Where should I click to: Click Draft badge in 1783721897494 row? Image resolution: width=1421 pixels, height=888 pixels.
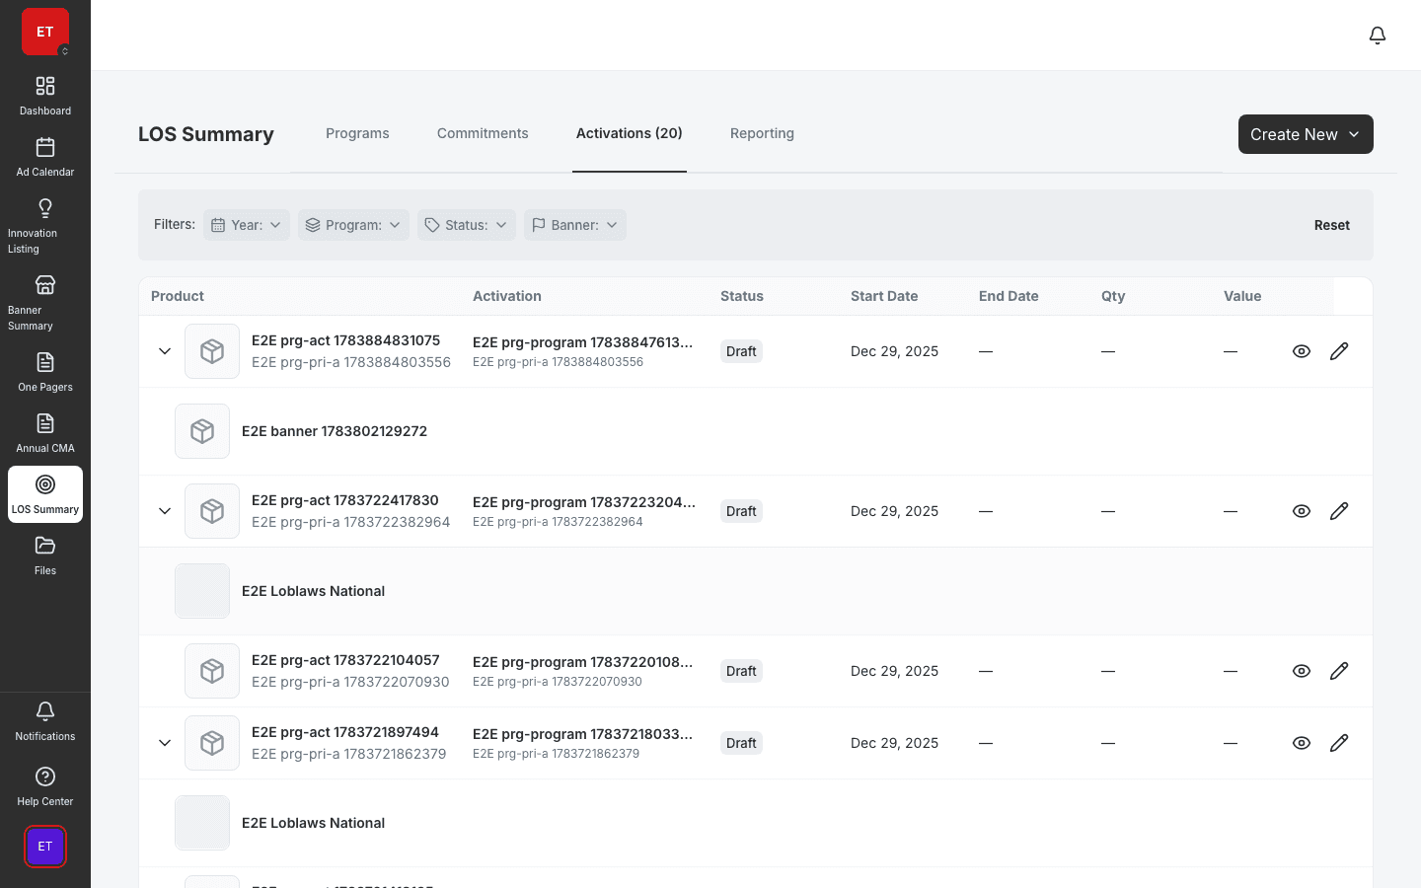point(741,743)
